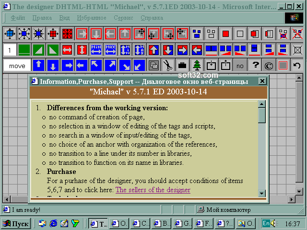Click the blue move left arrow
The image size is (307, 230).
click(x=82, y=65)
